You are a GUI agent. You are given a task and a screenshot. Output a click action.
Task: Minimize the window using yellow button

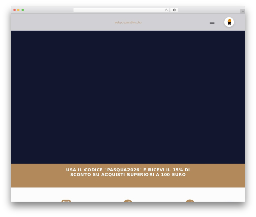18,10
